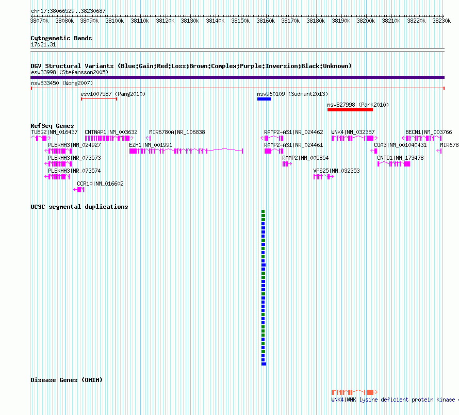This screenshot has height=415, width=459.
Task: Click the chr17:38066529..38230687 region label
Action: pos(68,11)
